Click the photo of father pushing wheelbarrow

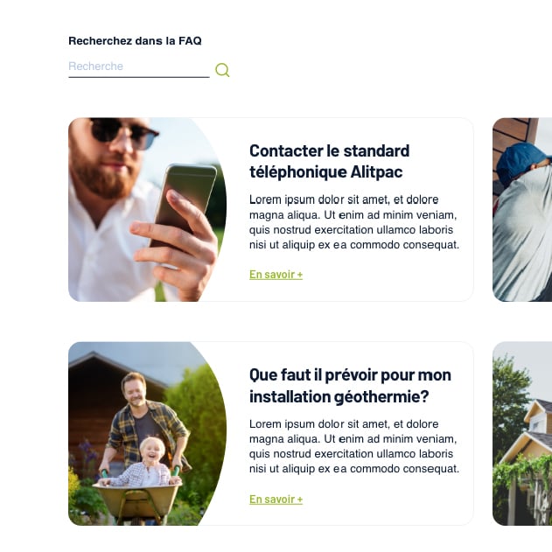click(147, 434)
